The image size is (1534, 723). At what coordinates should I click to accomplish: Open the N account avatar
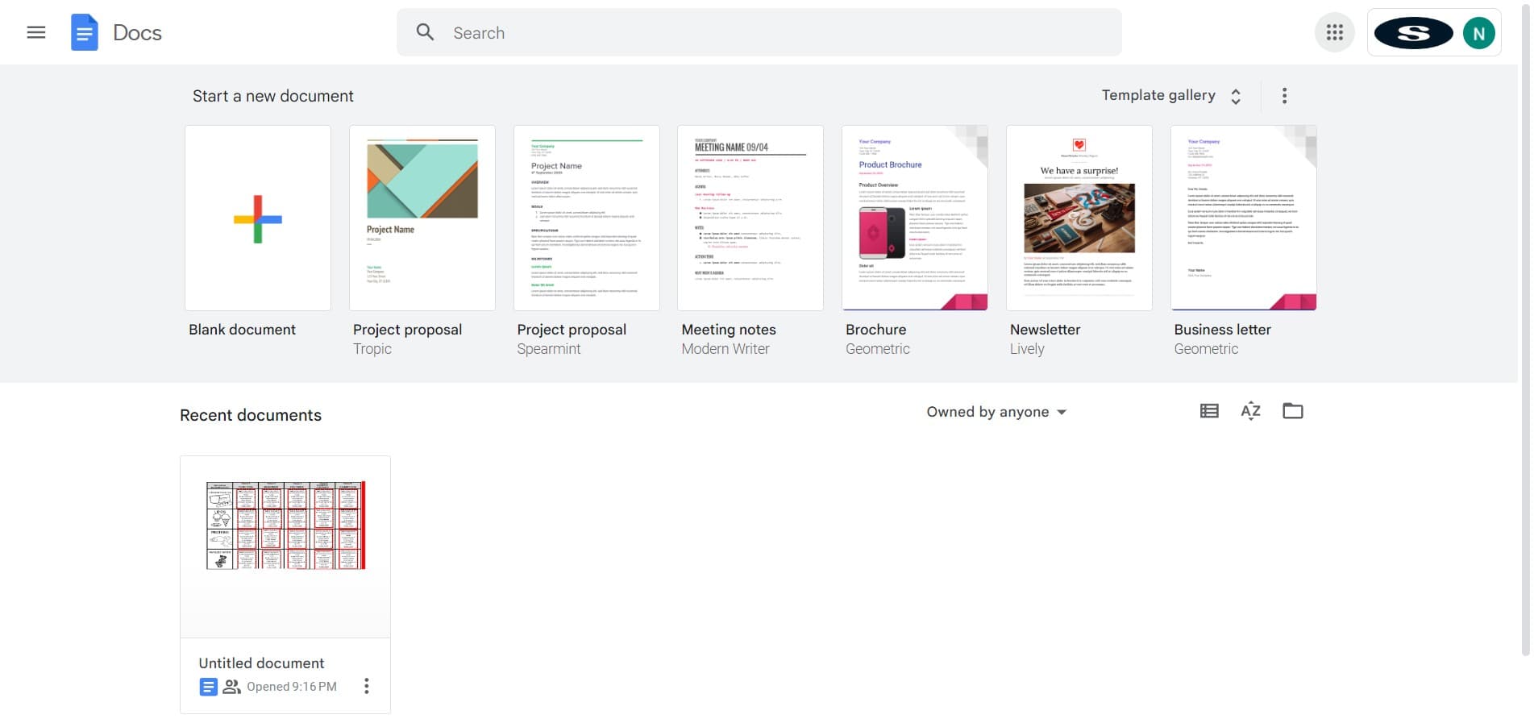coord(1478,33)
